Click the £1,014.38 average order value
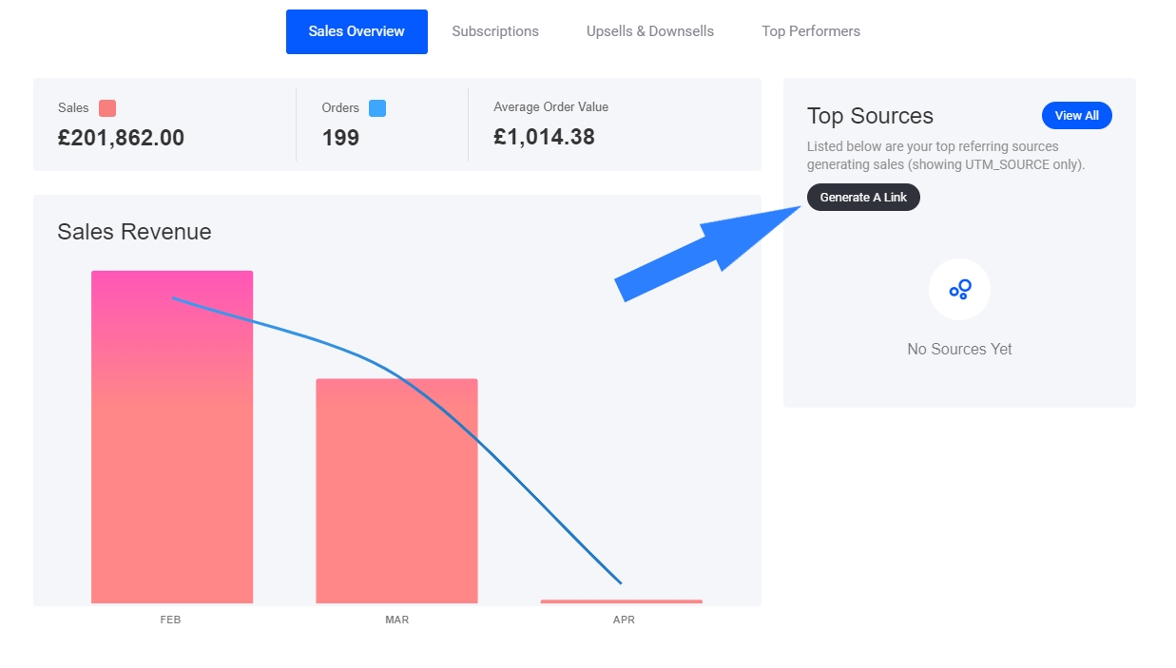 pos(544,137)
